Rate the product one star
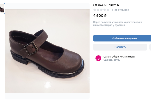Image resolution: width=151 pixels, height=101 pixels. 95,10
